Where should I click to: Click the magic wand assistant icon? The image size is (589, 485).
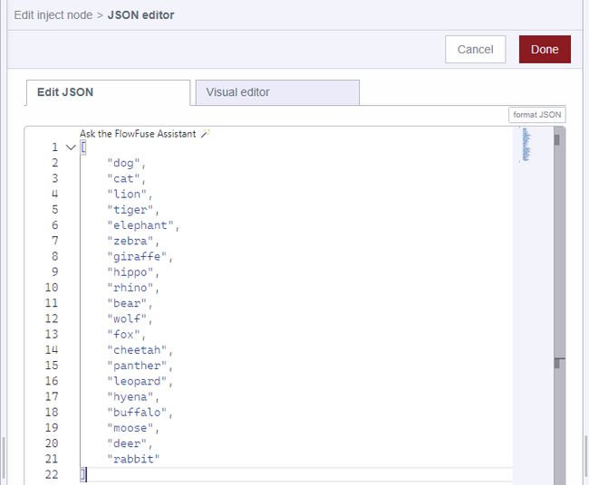tap(205, 134)
